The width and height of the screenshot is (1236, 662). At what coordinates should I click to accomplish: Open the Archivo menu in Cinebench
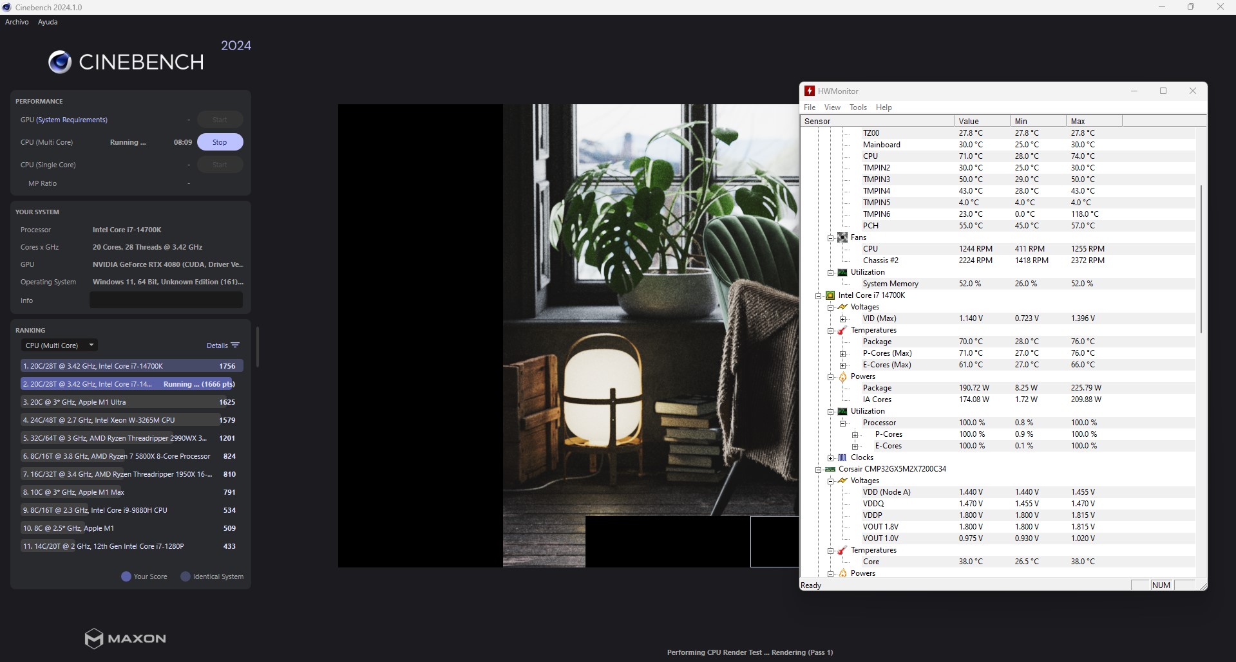point(17,22)
